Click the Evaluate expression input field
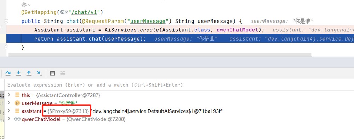 click(178, 85)
